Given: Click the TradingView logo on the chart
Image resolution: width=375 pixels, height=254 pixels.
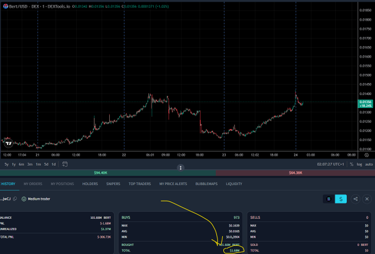Looking at the screenshot, I should 9,143.
